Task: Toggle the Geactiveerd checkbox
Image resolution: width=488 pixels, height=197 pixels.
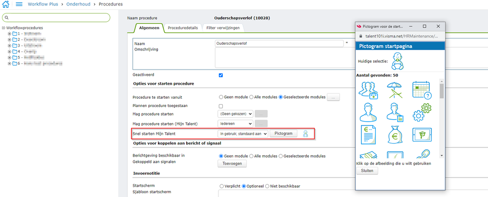Action: tap(221, 75)
